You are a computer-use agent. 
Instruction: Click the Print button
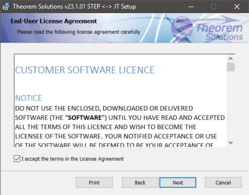click(94, 182)
